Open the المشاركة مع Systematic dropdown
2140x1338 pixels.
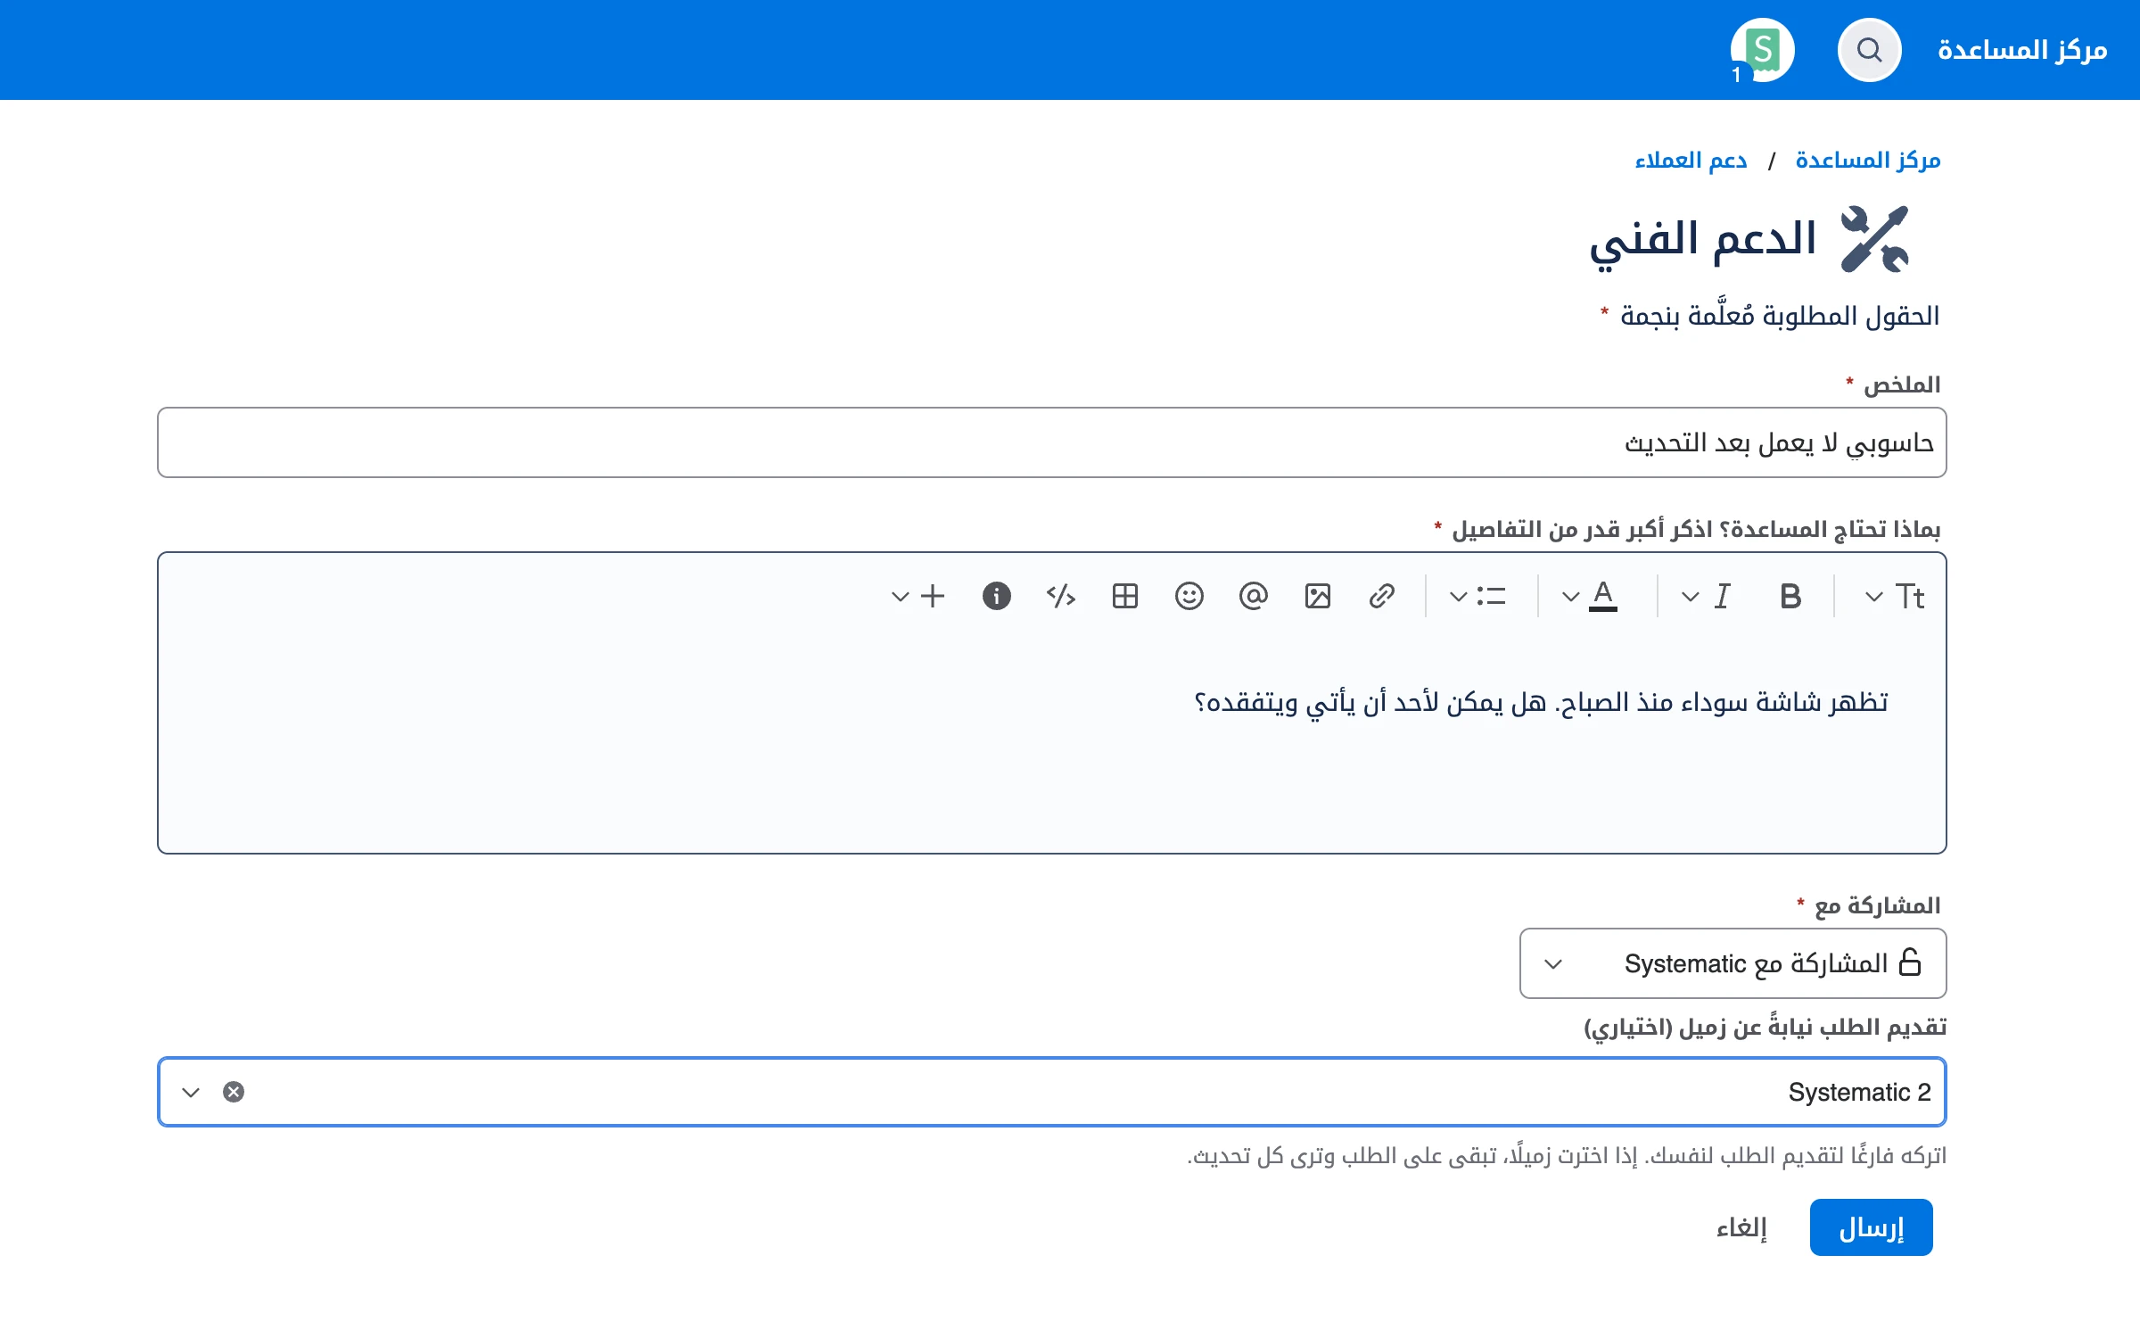1733,963
